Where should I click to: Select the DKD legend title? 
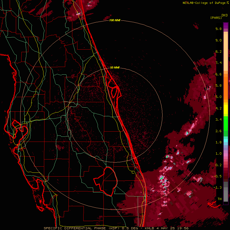(224, 15)
